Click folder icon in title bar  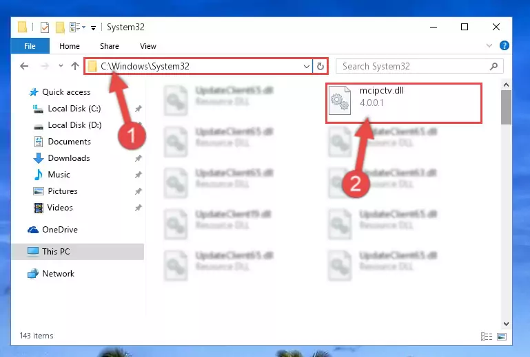coord(22,27)
